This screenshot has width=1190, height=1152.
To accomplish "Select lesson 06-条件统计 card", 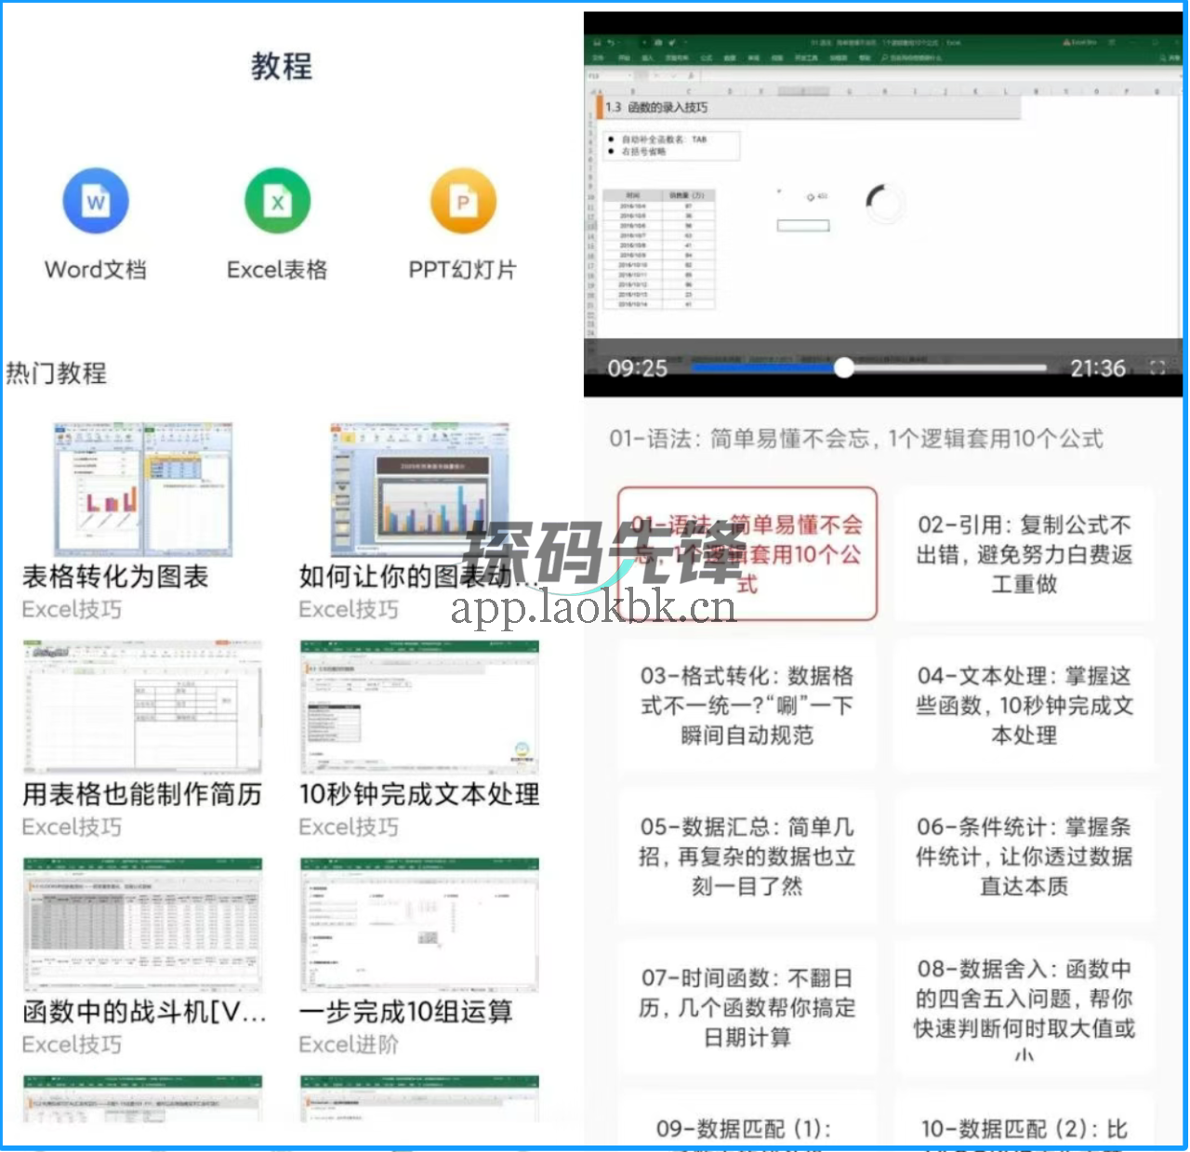I will pos(1025,856).
